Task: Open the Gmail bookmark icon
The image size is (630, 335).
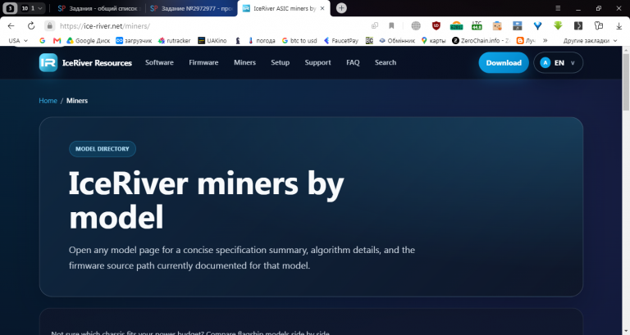Action: pos(57,40)
